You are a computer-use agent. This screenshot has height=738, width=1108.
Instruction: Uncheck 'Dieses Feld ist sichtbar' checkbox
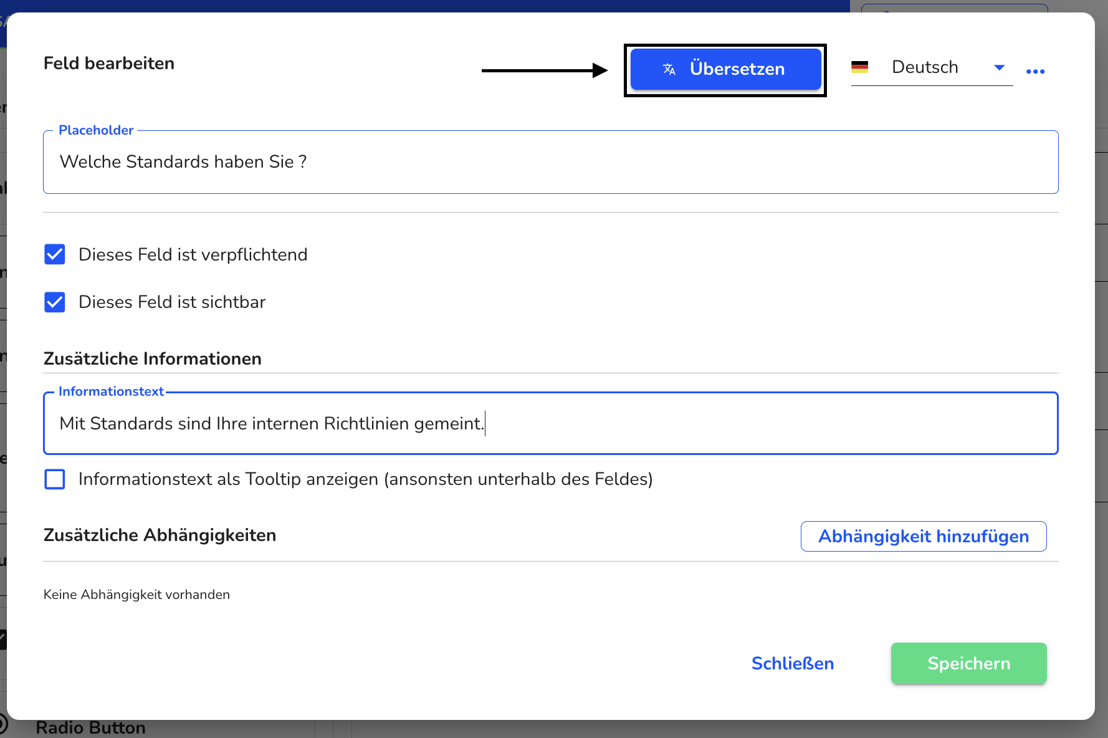coord(55,302)
